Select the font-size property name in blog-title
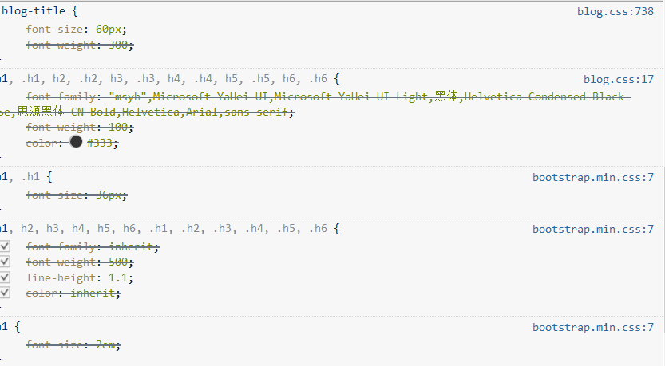The width and height of the screenshot is (665, 366). [53, 30]
